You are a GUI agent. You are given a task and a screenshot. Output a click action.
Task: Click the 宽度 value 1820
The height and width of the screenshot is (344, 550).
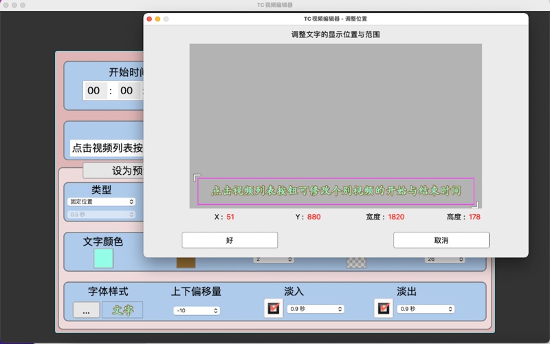[x=397, y=217]
